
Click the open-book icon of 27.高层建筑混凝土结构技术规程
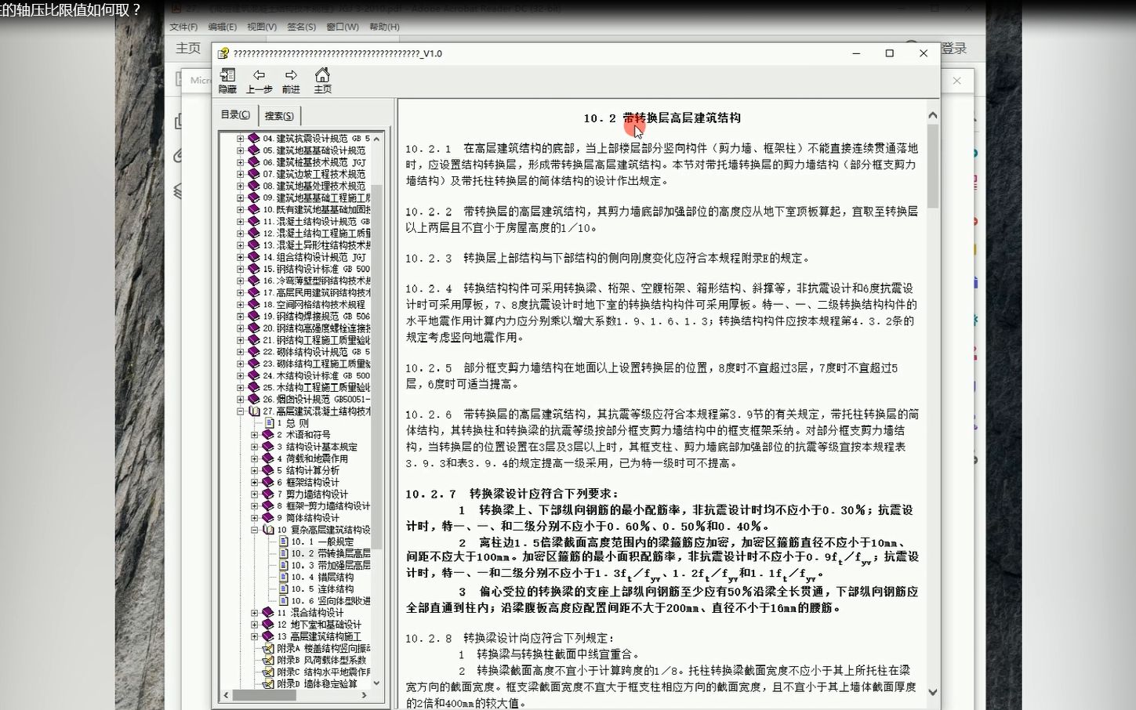254,411
